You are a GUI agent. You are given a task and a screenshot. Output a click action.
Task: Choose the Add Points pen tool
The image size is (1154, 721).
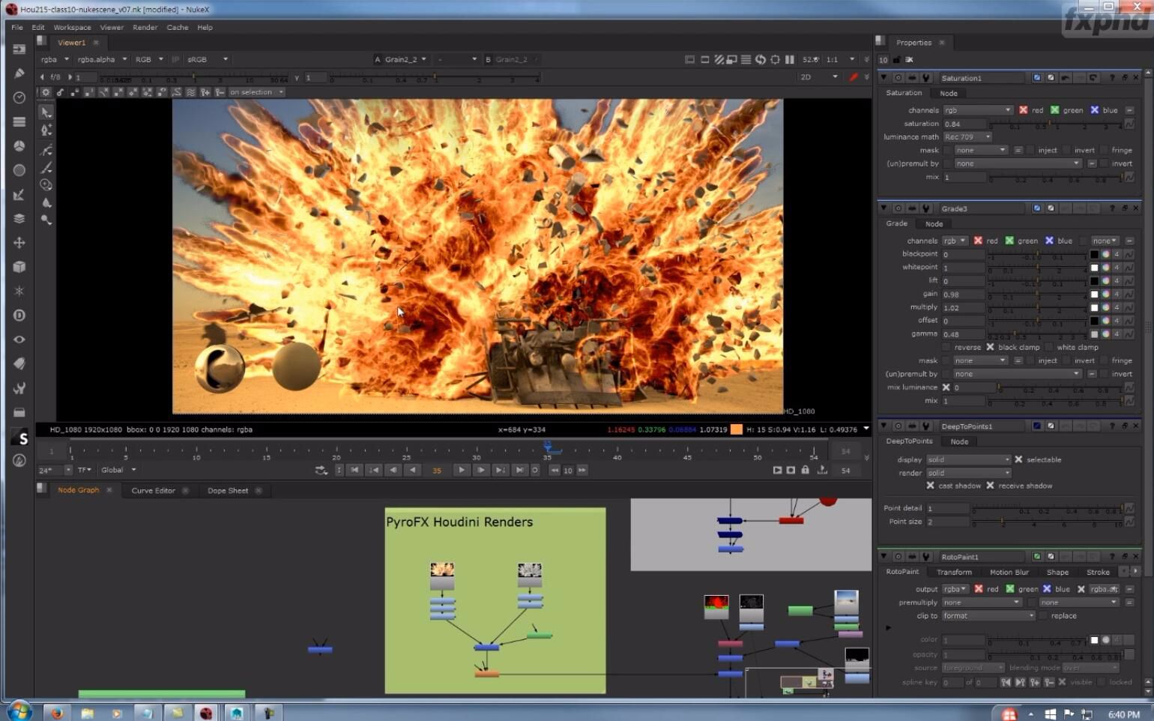pyautogui.click(x=46, y=130)
